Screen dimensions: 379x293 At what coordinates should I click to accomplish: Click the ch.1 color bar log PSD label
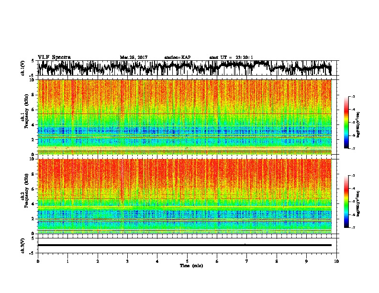(x=358, y=124)
